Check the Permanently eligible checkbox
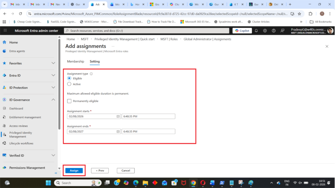This screenshot has width=335, height=188. click(69, 101)
